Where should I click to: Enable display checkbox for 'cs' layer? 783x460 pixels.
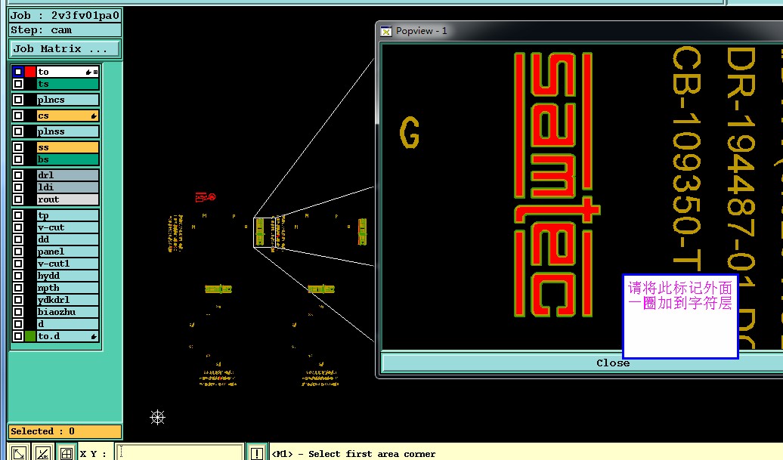(18, 116)
